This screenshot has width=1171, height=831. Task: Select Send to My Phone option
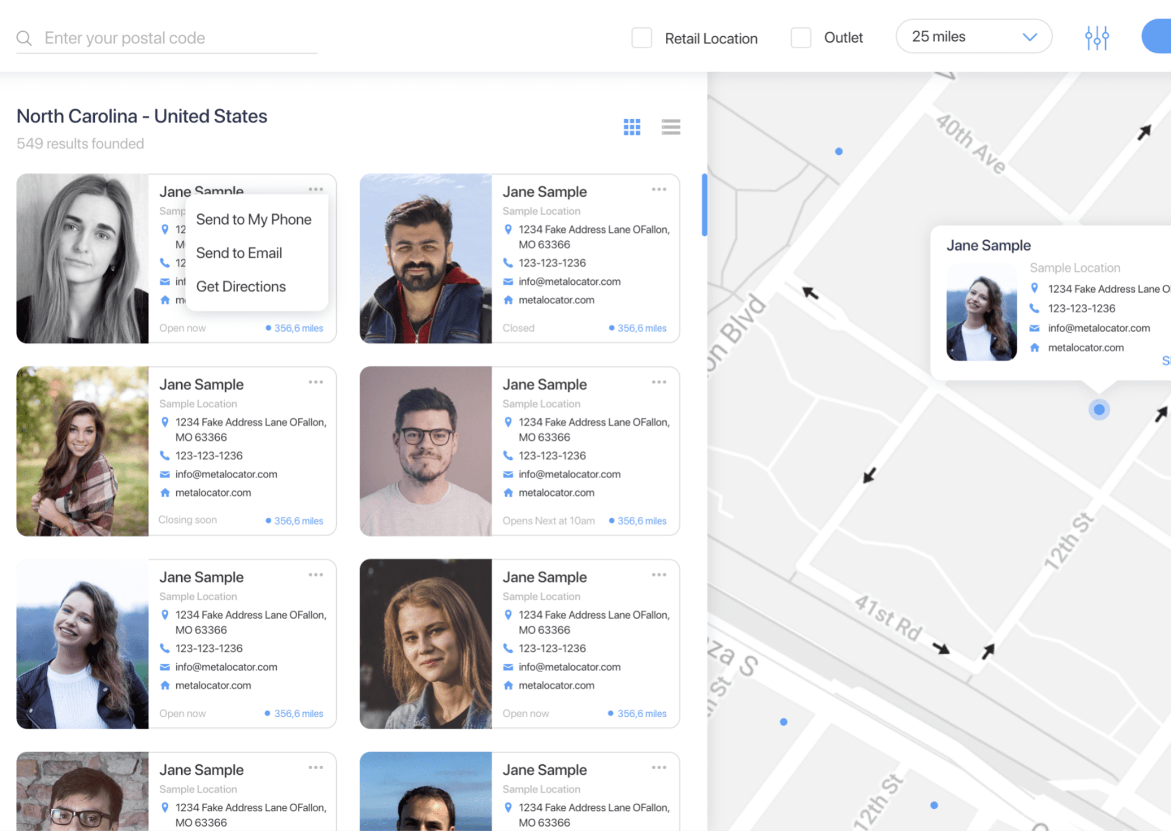(254, 220)
